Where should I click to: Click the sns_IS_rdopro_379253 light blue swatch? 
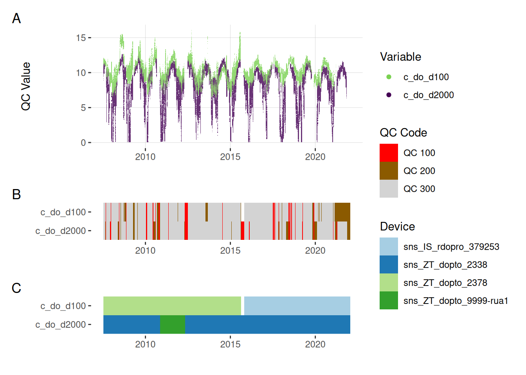click(x=389, y=246)
